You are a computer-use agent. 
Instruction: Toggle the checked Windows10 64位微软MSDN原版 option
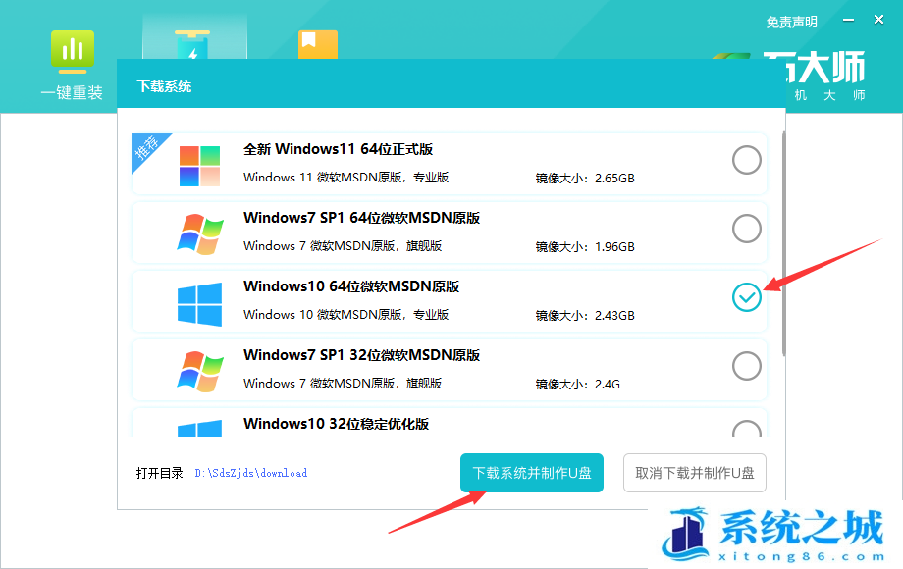746,297
